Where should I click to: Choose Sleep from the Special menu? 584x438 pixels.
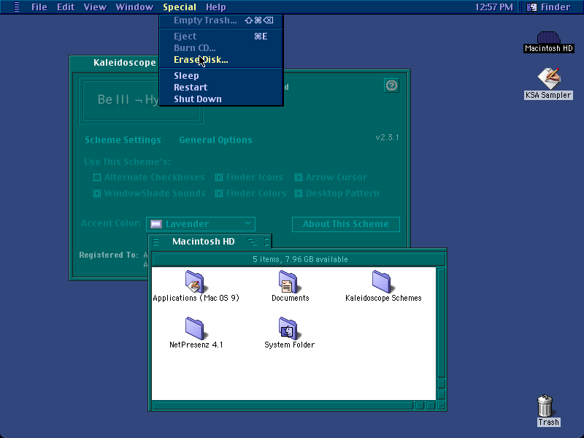[221, 76]
